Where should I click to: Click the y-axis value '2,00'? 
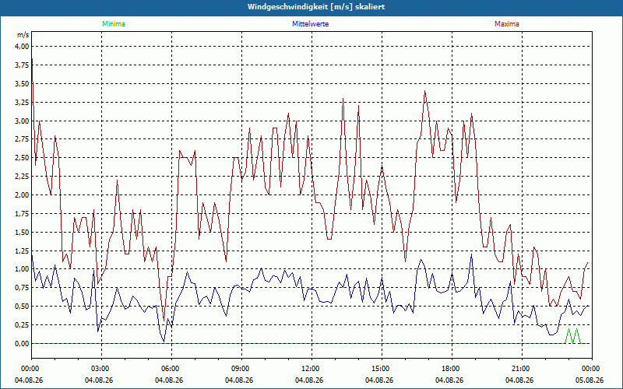(22, 195)
